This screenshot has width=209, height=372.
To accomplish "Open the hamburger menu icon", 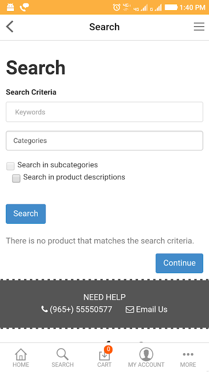I will point(199,27).
